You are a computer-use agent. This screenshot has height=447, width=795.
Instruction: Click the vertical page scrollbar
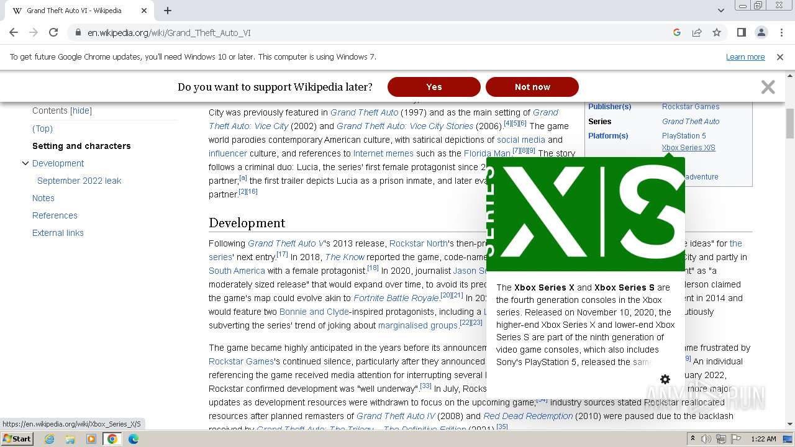click(790, 124)
